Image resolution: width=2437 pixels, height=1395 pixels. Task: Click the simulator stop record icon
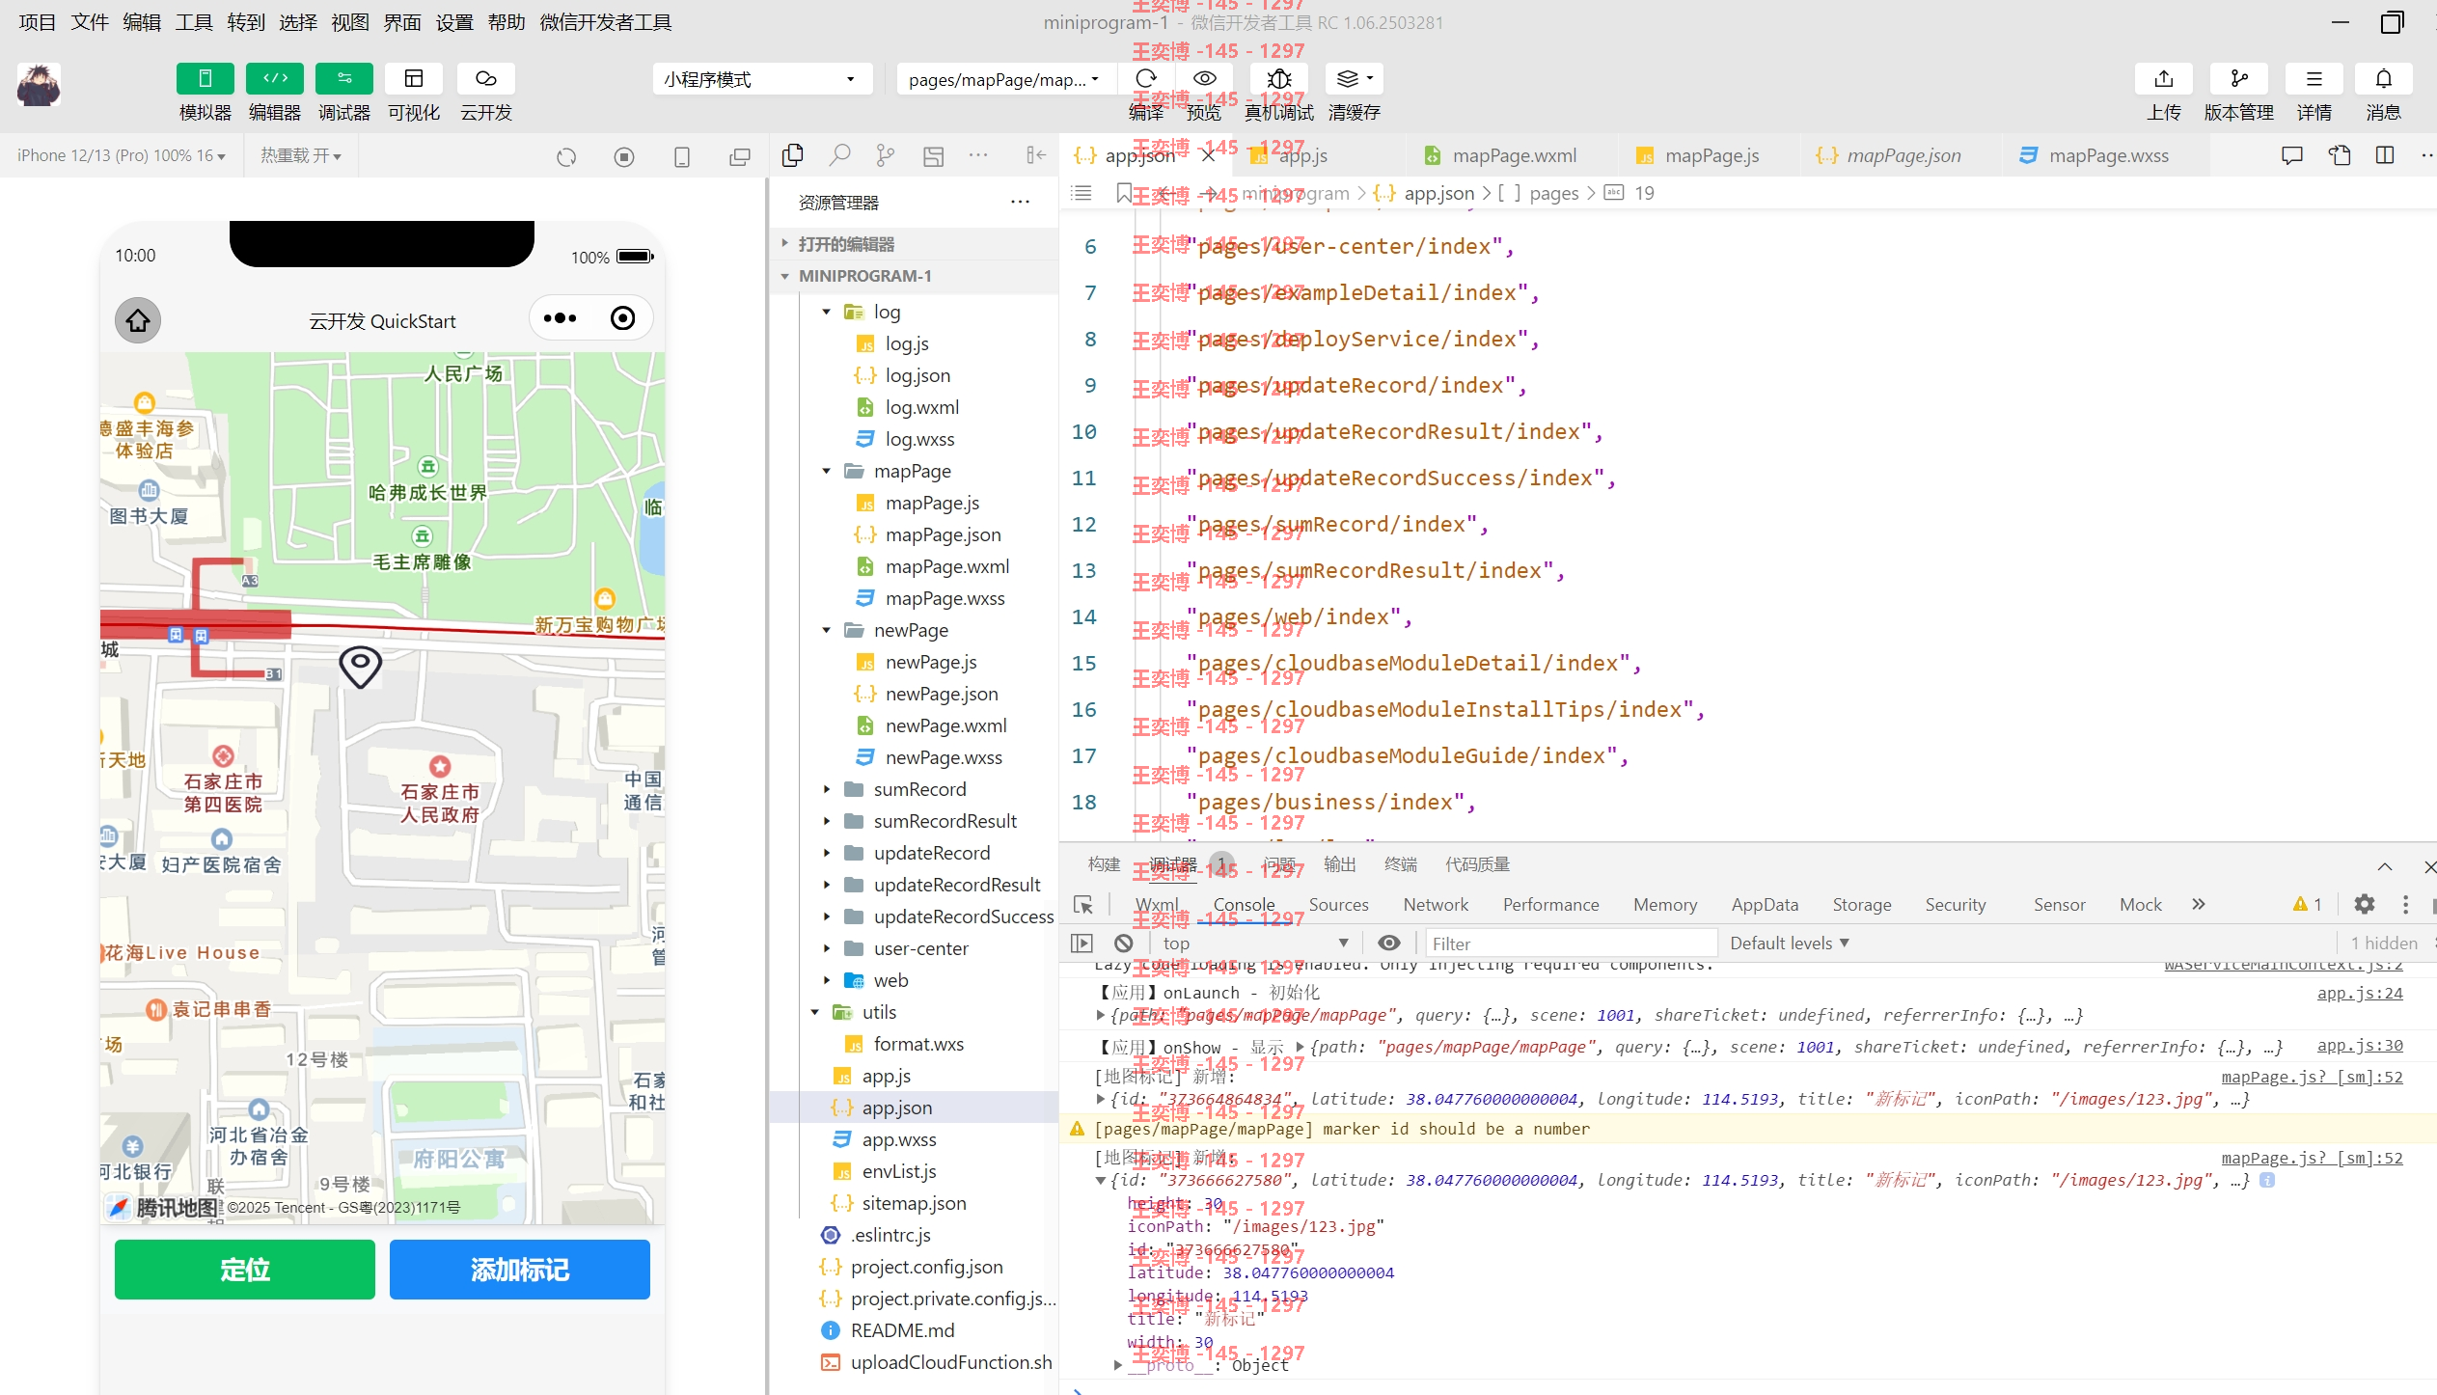[624, 156]
